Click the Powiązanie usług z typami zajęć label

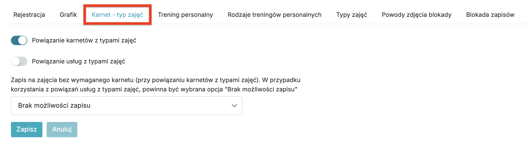point(78,61)
